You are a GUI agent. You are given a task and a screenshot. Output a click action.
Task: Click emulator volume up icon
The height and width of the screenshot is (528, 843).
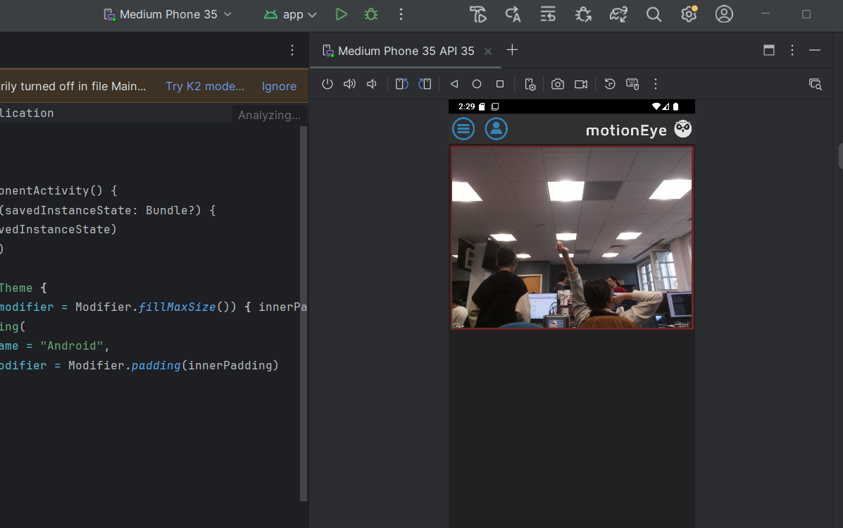click(349, 84)
